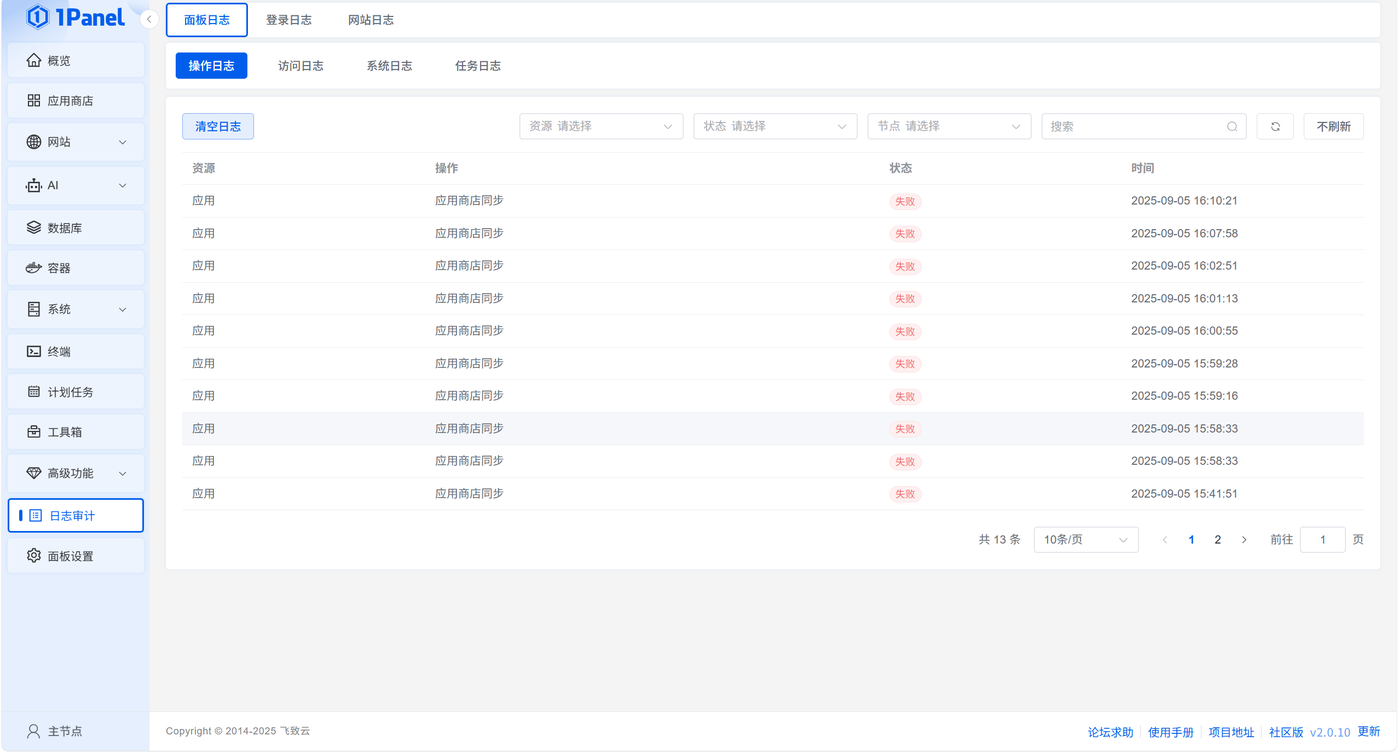Click the 清空日志 button
The image size is (1399, 753).
(218, 127)
